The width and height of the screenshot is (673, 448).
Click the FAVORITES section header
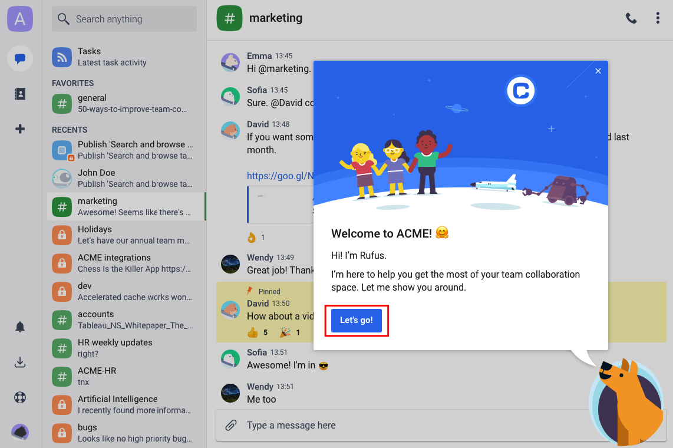point(73,83)
